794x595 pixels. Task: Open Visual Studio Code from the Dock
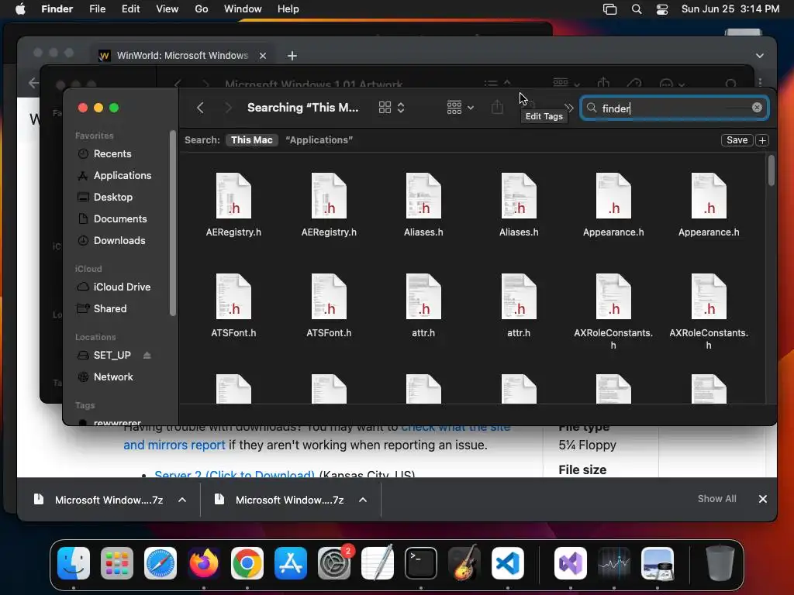[507, 563]
